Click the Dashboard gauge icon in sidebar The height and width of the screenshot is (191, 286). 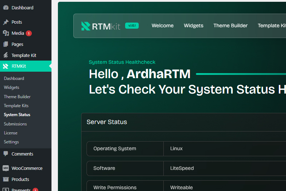[6, 8]
